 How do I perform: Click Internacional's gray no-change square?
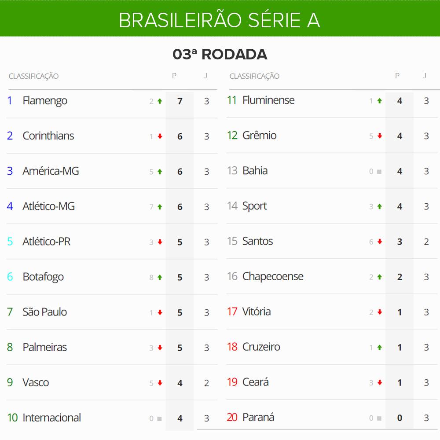point(159,419)
